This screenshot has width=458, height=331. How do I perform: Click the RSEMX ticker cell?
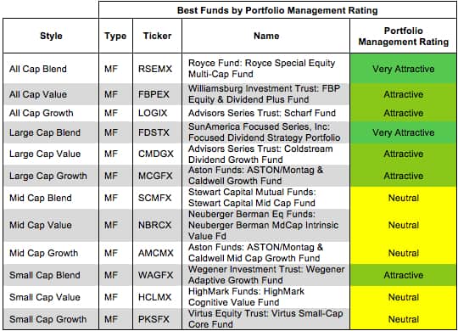pyautogui.click(x=155, y=69)
